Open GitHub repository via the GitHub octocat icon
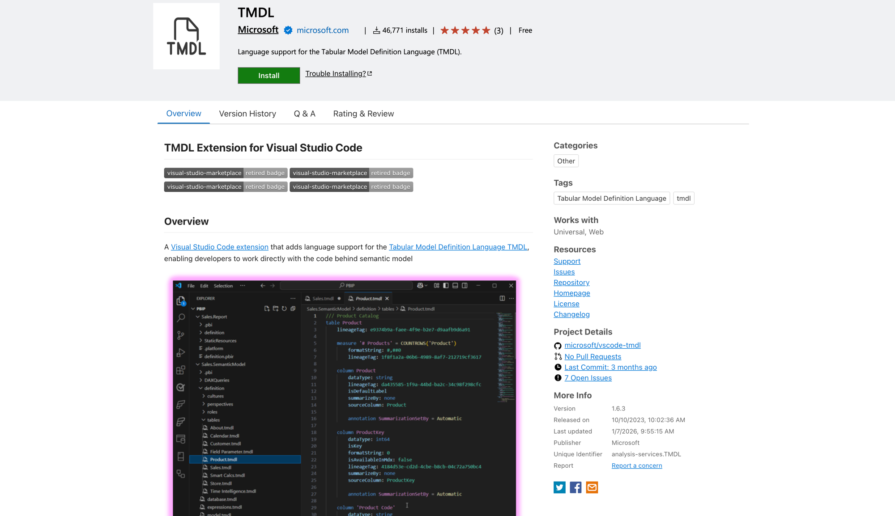The height and width of the screenshot is (516, 895). 558,345
